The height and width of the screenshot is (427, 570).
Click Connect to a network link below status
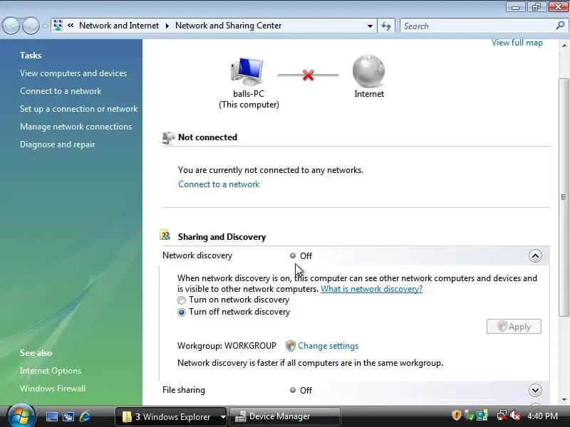219,184
